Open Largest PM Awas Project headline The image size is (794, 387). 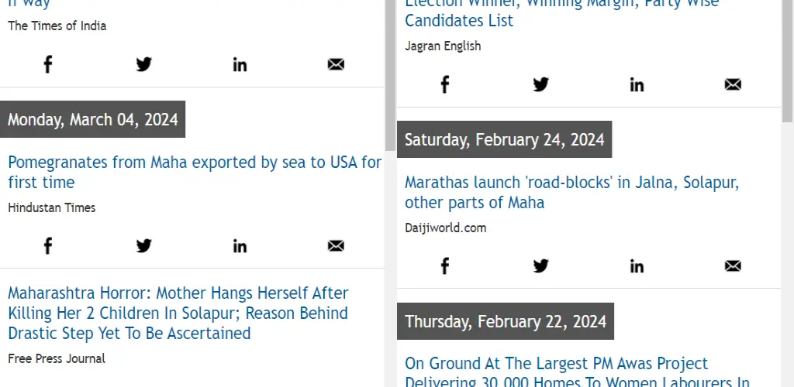(x=577, y=374)
